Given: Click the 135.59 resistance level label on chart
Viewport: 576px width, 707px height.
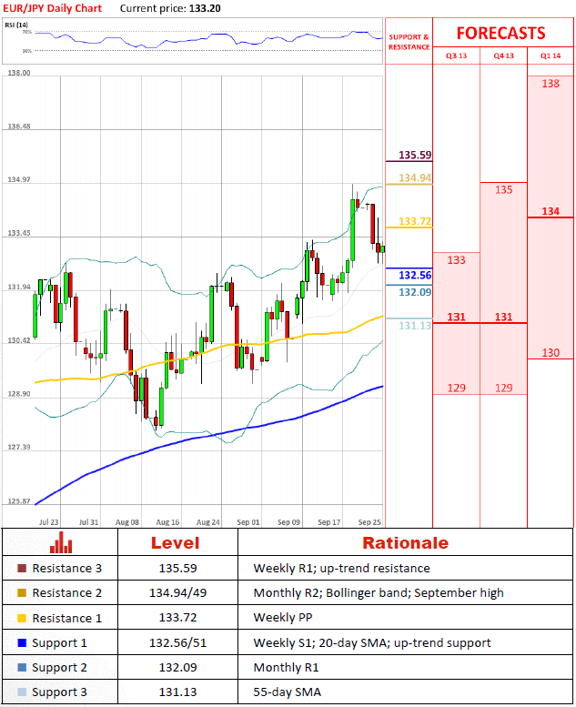Looking at the screenshot, I should click(x=414, y=155).
